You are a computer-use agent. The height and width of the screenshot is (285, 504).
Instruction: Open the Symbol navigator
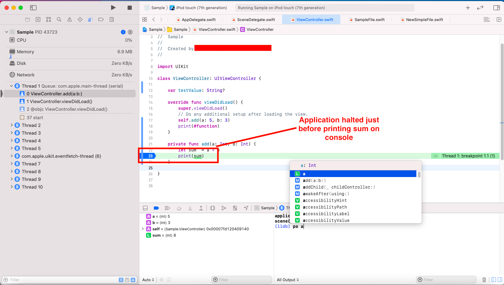pos(48,20)
